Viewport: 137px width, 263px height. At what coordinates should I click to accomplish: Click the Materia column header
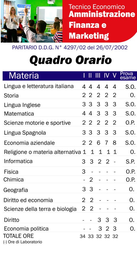click(24, 76)
